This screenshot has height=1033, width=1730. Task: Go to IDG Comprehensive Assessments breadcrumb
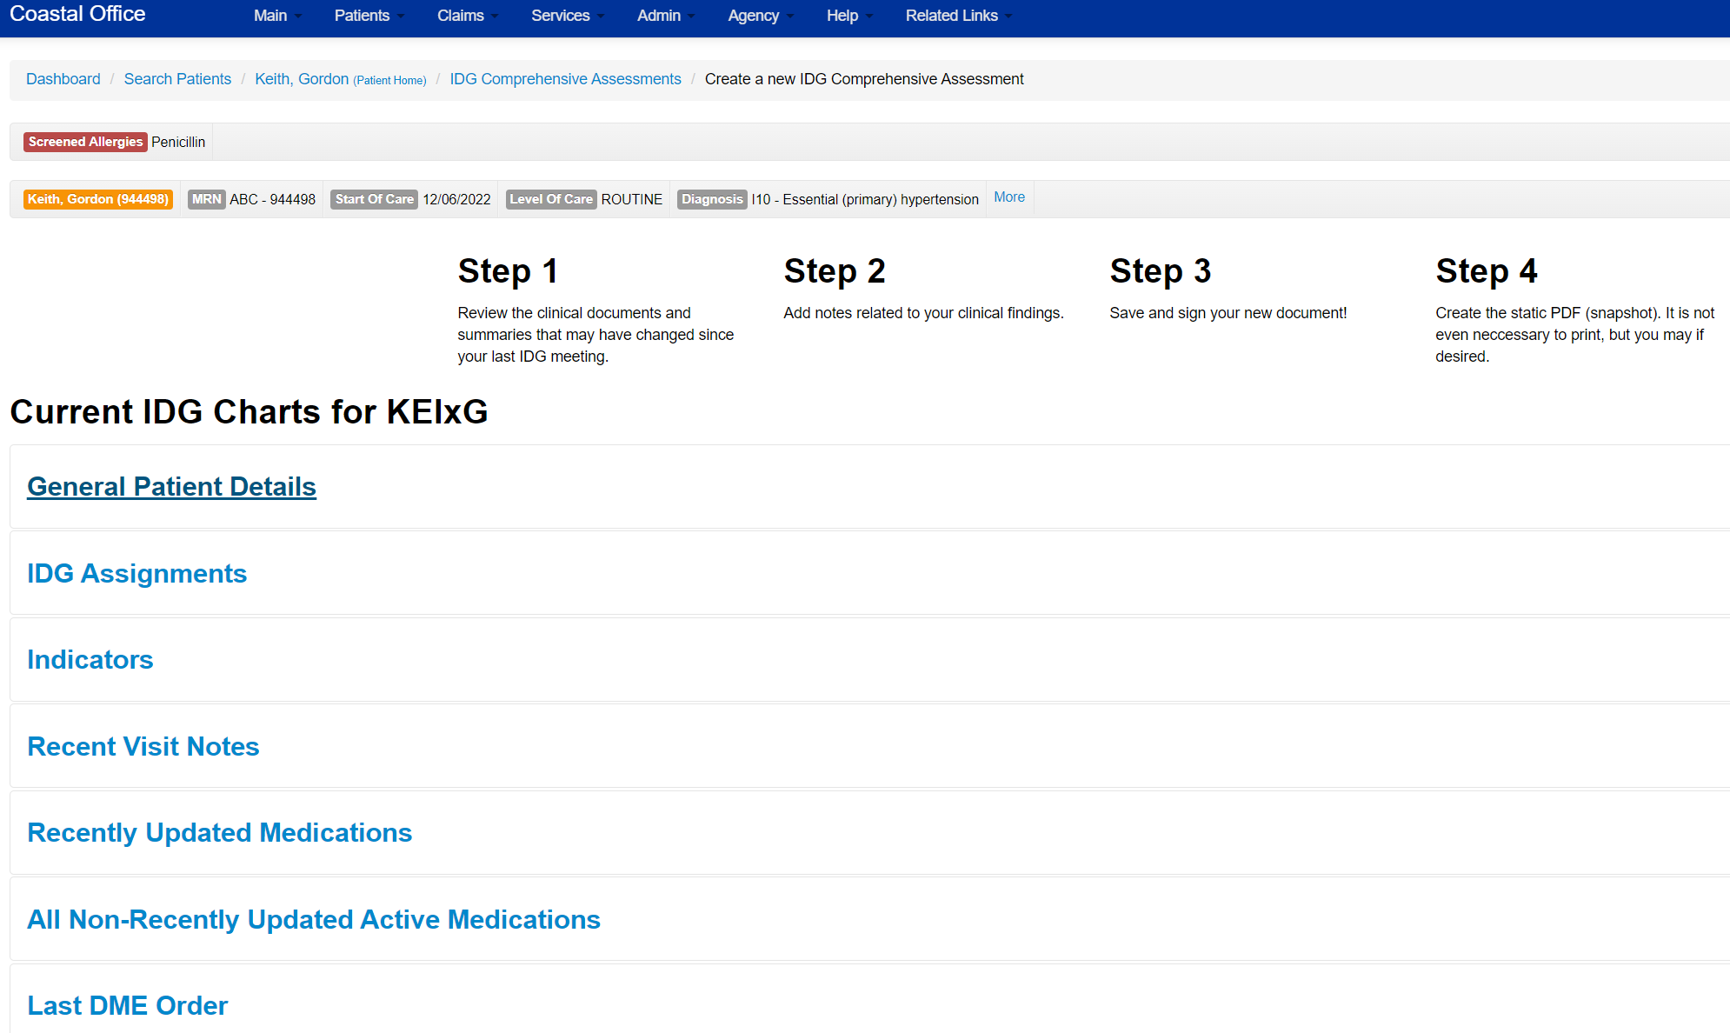click(565, 79)
